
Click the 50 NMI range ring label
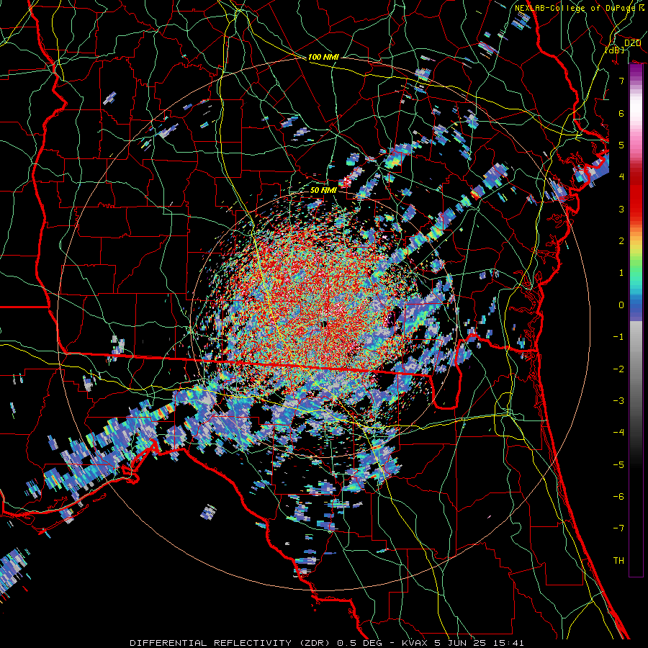(x=323, y=191)
